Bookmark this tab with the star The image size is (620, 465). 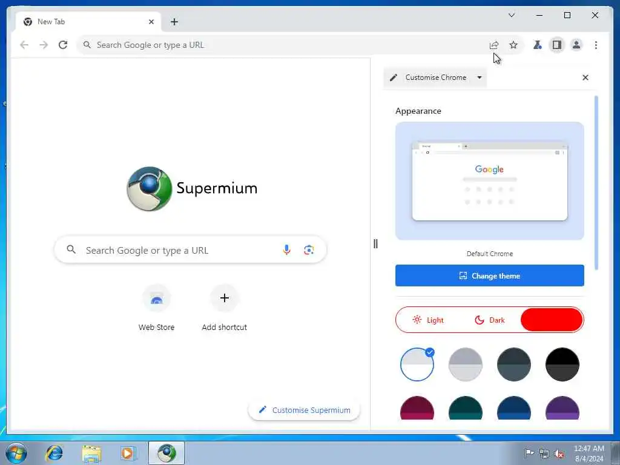pyautogui.click(x=513, y=45)
